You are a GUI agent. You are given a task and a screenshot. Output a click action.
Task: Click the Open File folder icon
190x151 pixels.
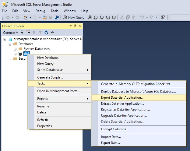click(x=45, y=18)
